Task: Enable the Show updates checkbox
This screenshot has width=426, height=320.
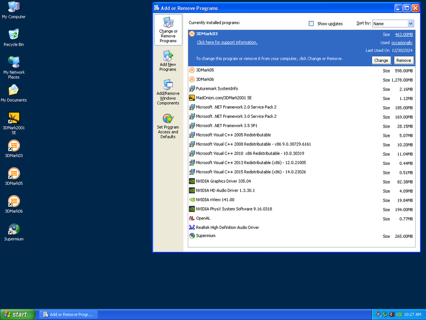Action: click(311, 24)
